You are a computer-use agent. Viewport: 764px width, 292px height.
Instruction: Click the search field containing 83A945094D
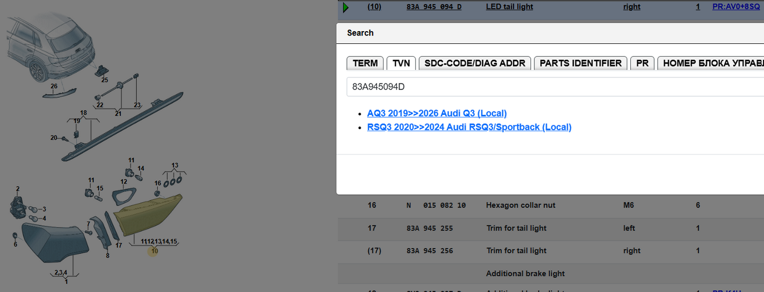pyautogui.click(x=555, y=87)
